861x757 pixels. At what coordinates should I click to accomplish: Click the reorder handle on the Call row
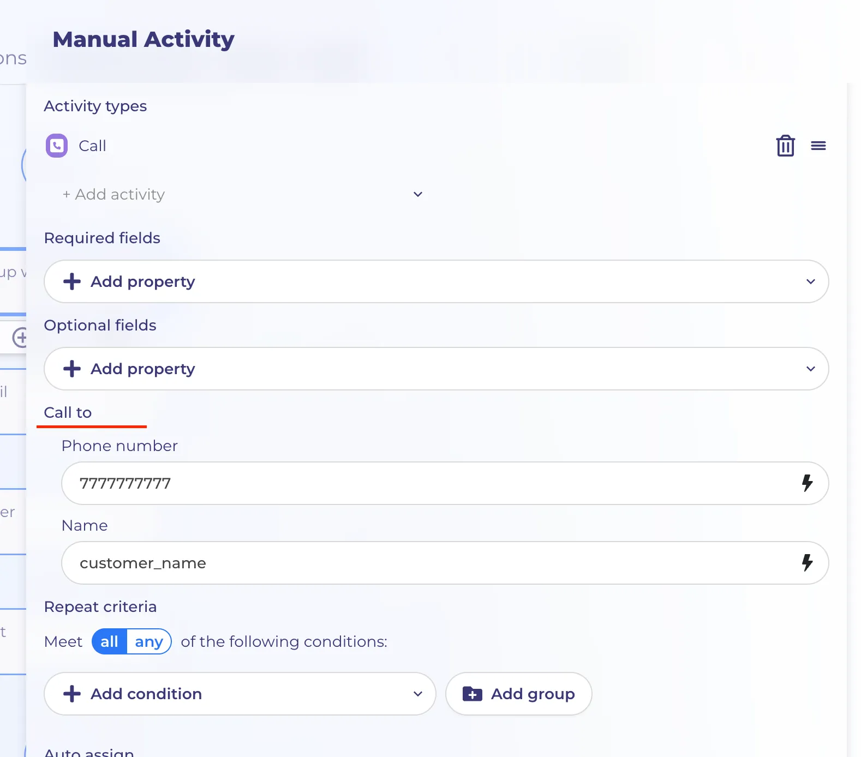(818, 146)
